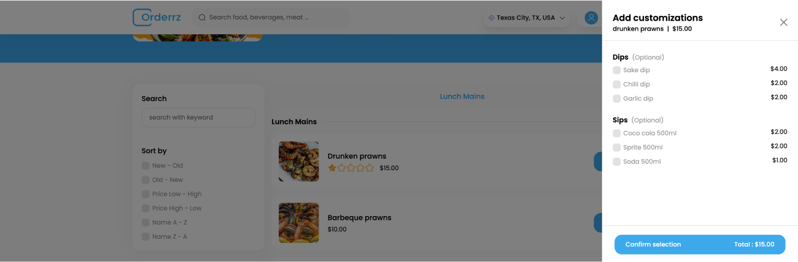The width and height of the screenshot is (798, 262).
Task: Sort by Price Low - High
Action: [x=145, y=194]
